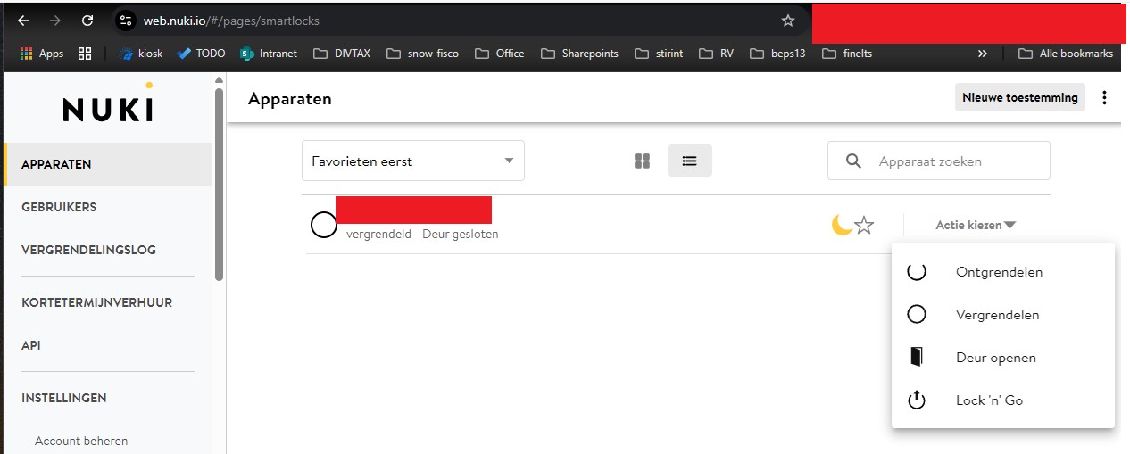Image resolution: width=1130 pixels, height=454 pixels.
Task: Click the Apparaat zoeken search field
Action: click(x=955, y=161)
